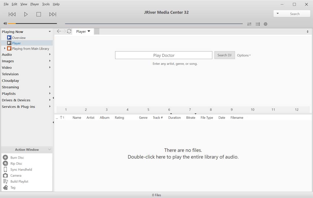Screen dimensions: 313x198
Task: Sort the list by Filename column
Action: (237, 118)
